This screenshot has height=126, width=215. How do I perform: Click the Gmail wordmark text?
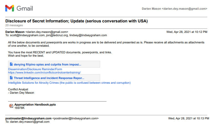(25, 9)
